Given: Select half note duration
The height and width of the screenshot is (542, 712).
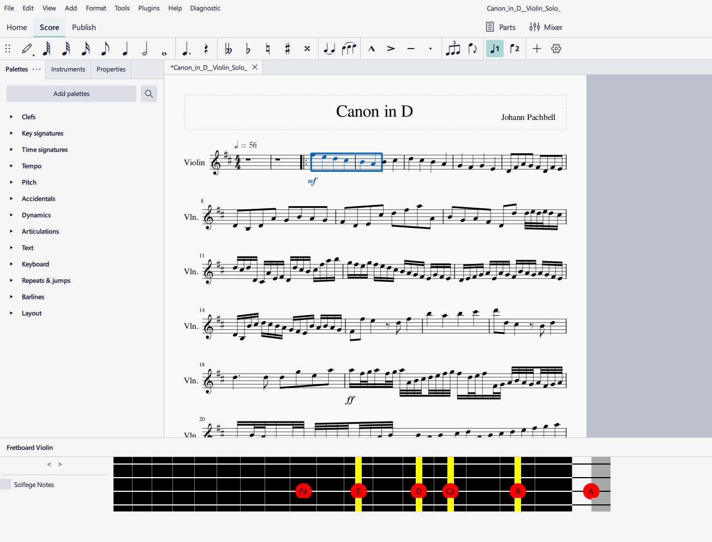Looking at the screenshot, I should pyautogui.click(x=145, y=49).
